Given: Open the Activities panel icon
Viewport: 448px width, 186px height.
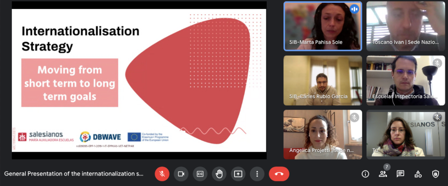Looking at the screenshot, I should click(418, 174).
